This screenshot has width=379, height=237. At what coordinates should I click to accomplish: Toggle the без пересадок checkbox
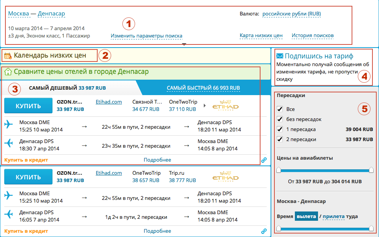tap(280, 119)
